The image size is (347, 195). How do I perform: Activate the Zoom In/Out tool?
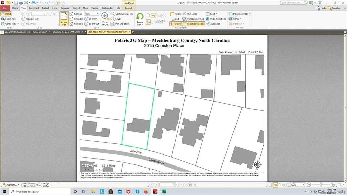tap(105, 19)
